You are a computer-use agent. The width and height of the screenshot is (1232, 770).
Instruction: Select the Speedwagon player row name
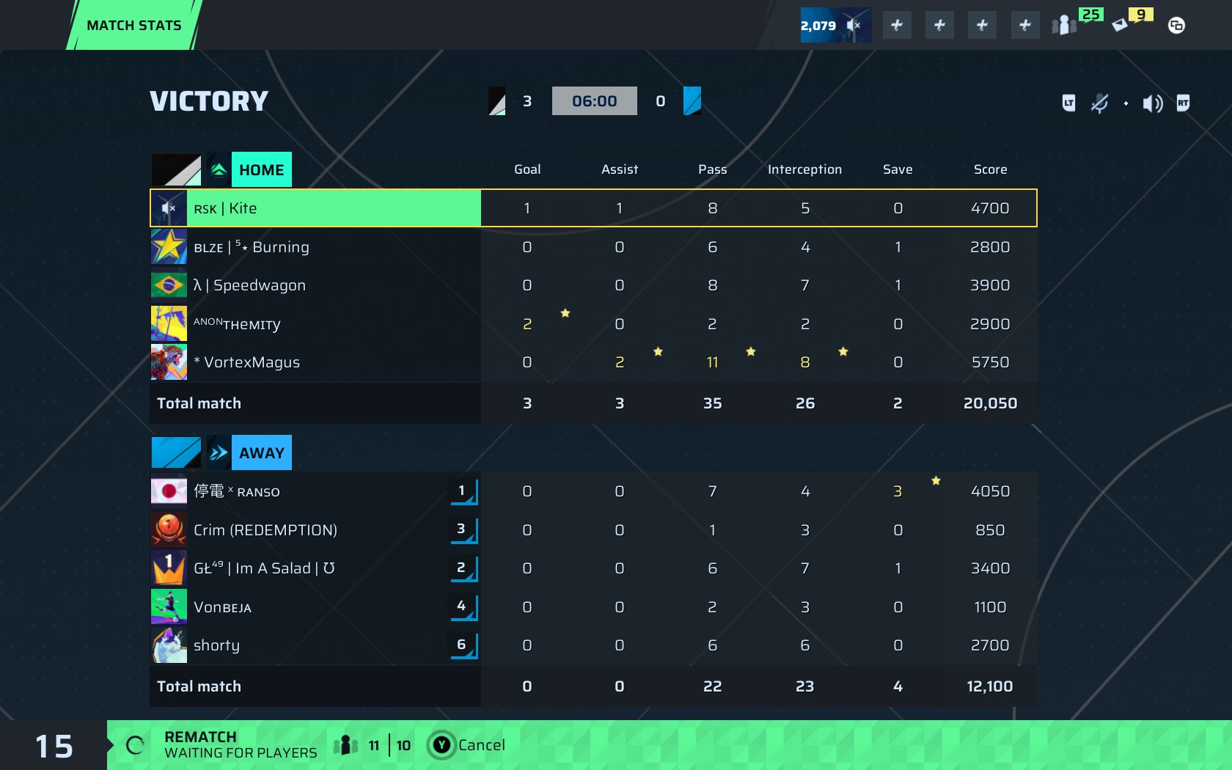point(249,285)
